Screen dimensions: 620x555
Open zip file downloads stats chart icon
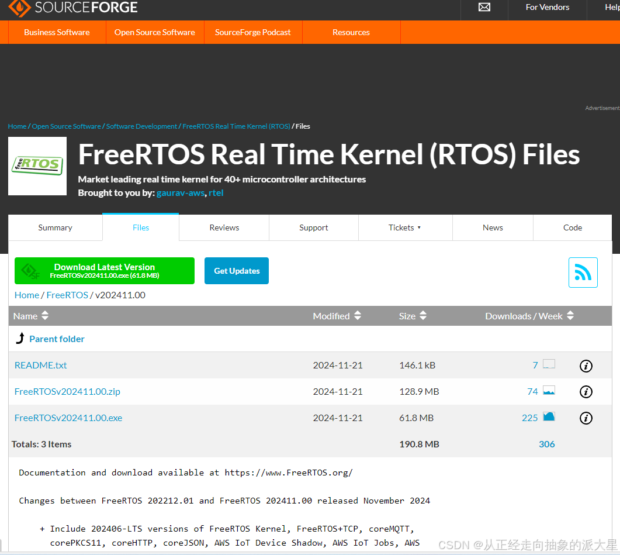pos(549,390)
